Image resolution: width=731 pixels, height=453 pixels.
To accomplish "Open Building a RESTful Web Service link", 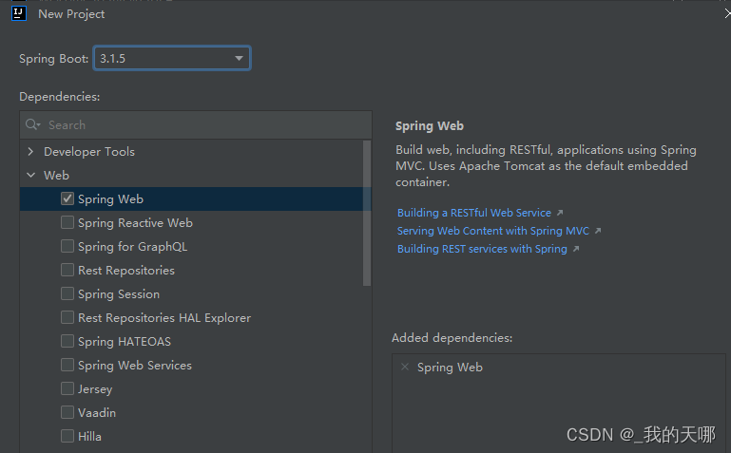I will click(x=474, y=213).
